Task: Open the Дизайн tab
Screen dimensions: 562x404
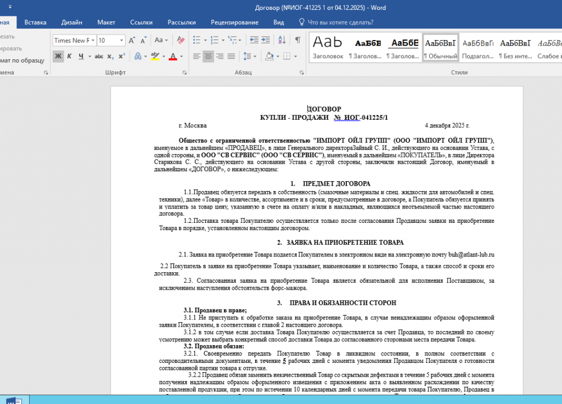Action: [x=72, y=22]
